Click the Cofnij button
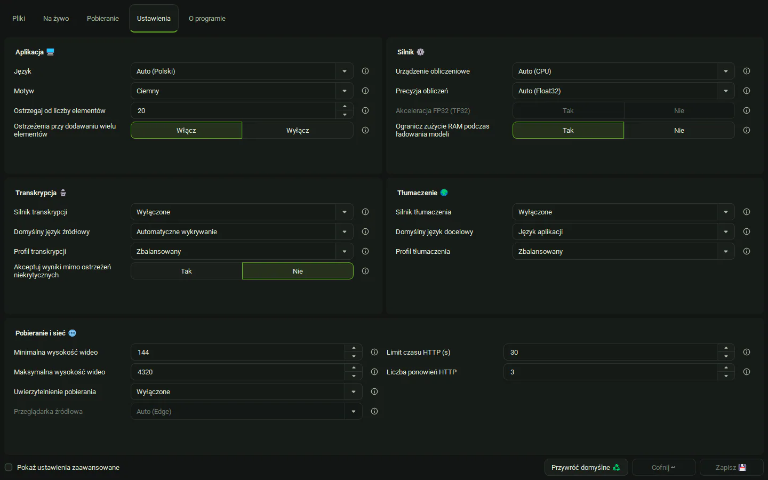 pyautogui.click(x=664, y=467)
